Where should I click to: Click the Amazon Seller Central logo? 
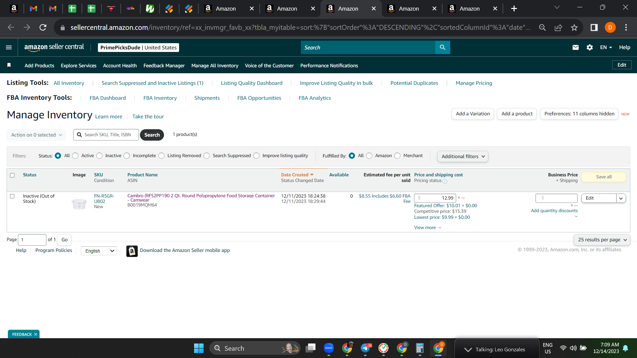(54, 47)
